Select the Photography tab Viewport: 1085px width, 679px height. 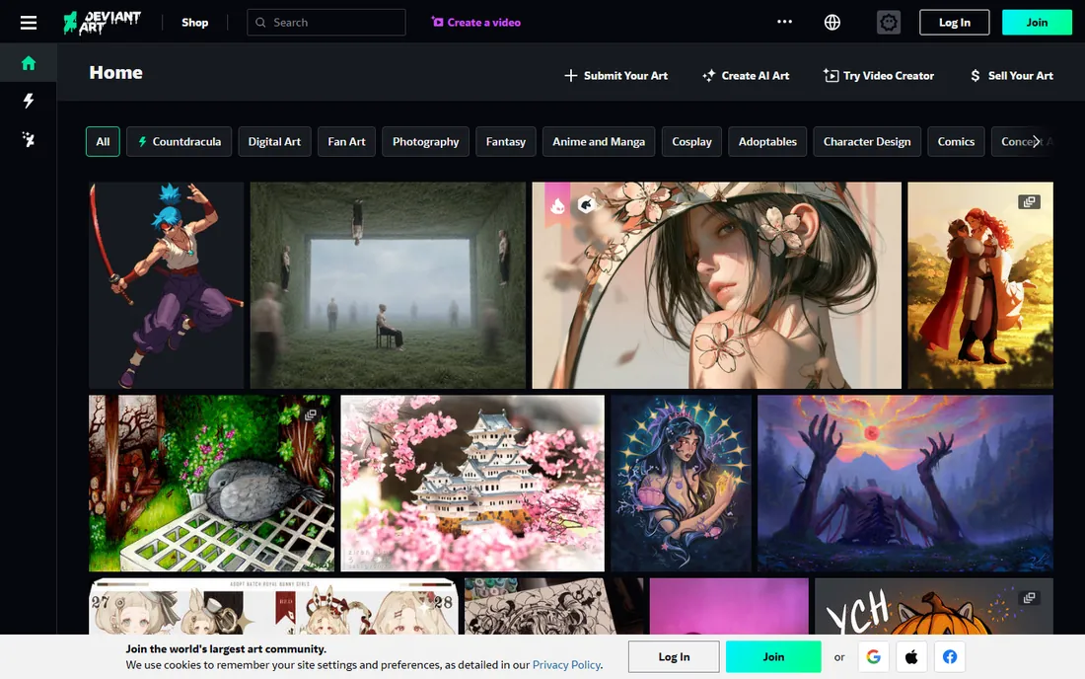(425, 141)
